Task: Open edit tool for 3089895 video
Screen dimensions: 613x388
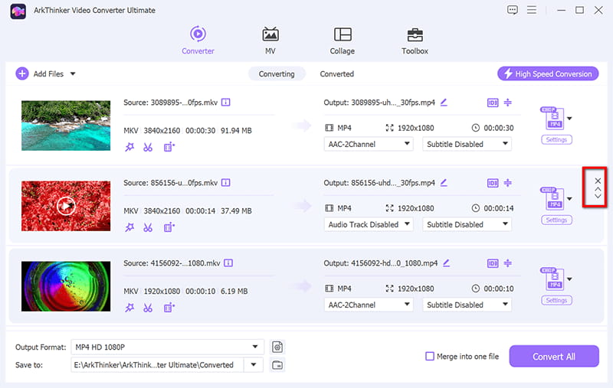Action: 169,147
